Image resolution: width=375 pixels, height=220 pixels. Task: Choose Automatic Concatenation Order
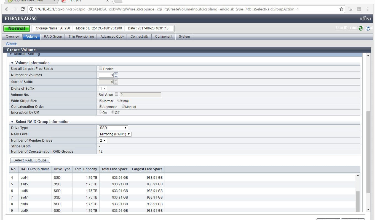click(100, 106)
